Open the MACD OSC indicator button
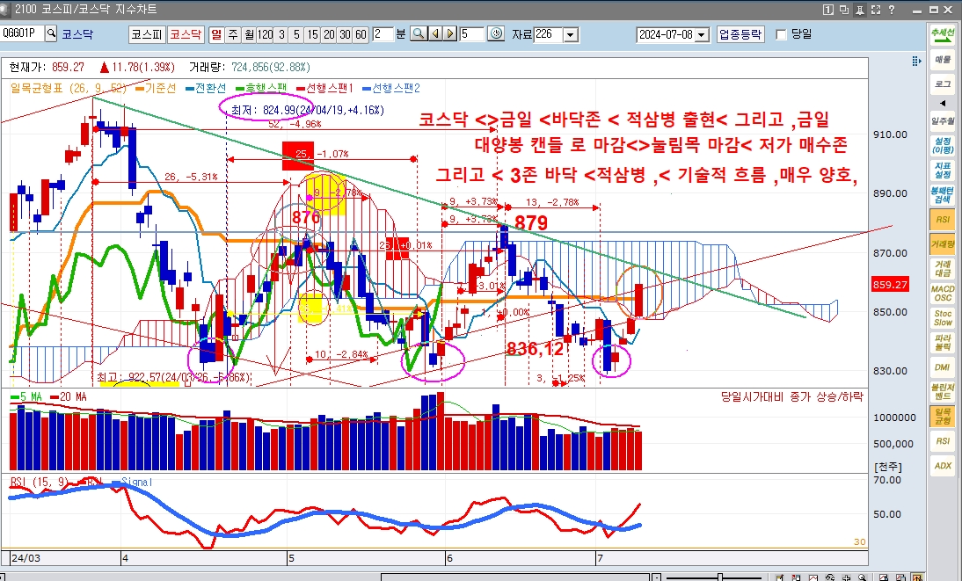The image size is (962, 581). (x=943, y=293)
